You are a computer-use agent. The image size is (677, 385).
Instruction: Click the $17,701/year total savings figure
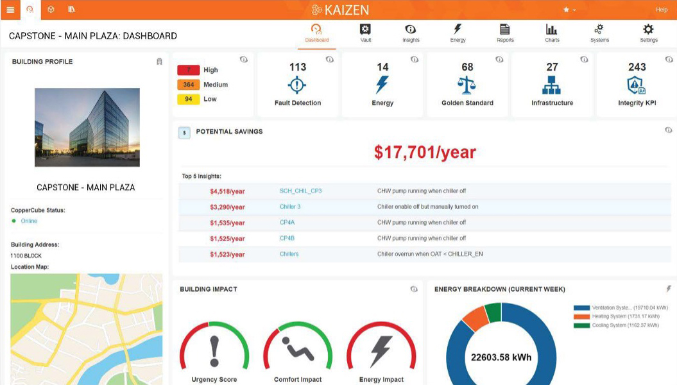425,152
